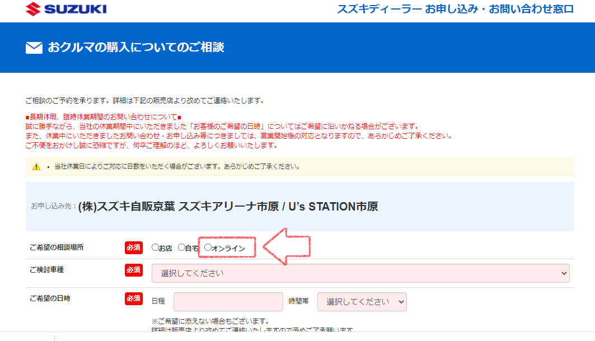Click the お申し込み先 label
Image resolution: width=595 pixels, height=341 pixels.
54,206
